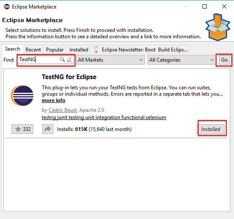Clear the Find field with eraser icon

[69, 60]
